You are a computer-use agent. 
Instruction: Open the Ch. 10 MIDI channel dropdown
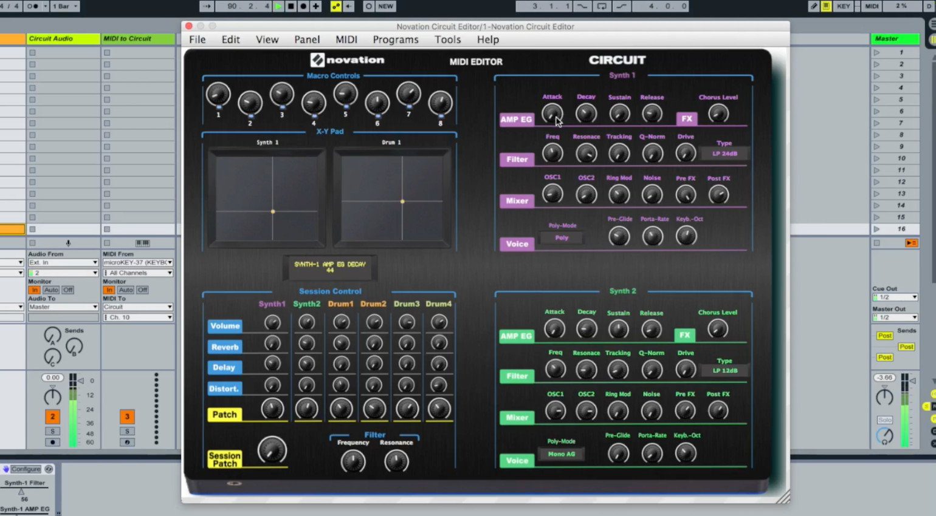coord(138,317)
